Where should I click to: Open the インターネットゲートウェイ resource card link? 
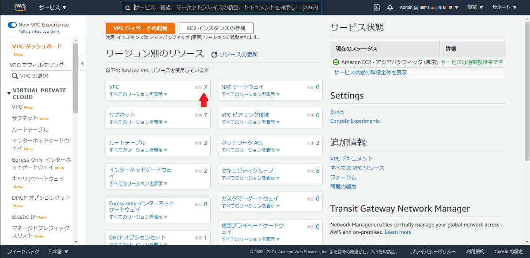(x=140, y=173)
